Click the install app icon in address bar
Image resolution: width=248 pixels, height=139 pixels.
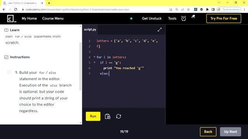click(171, 9)
